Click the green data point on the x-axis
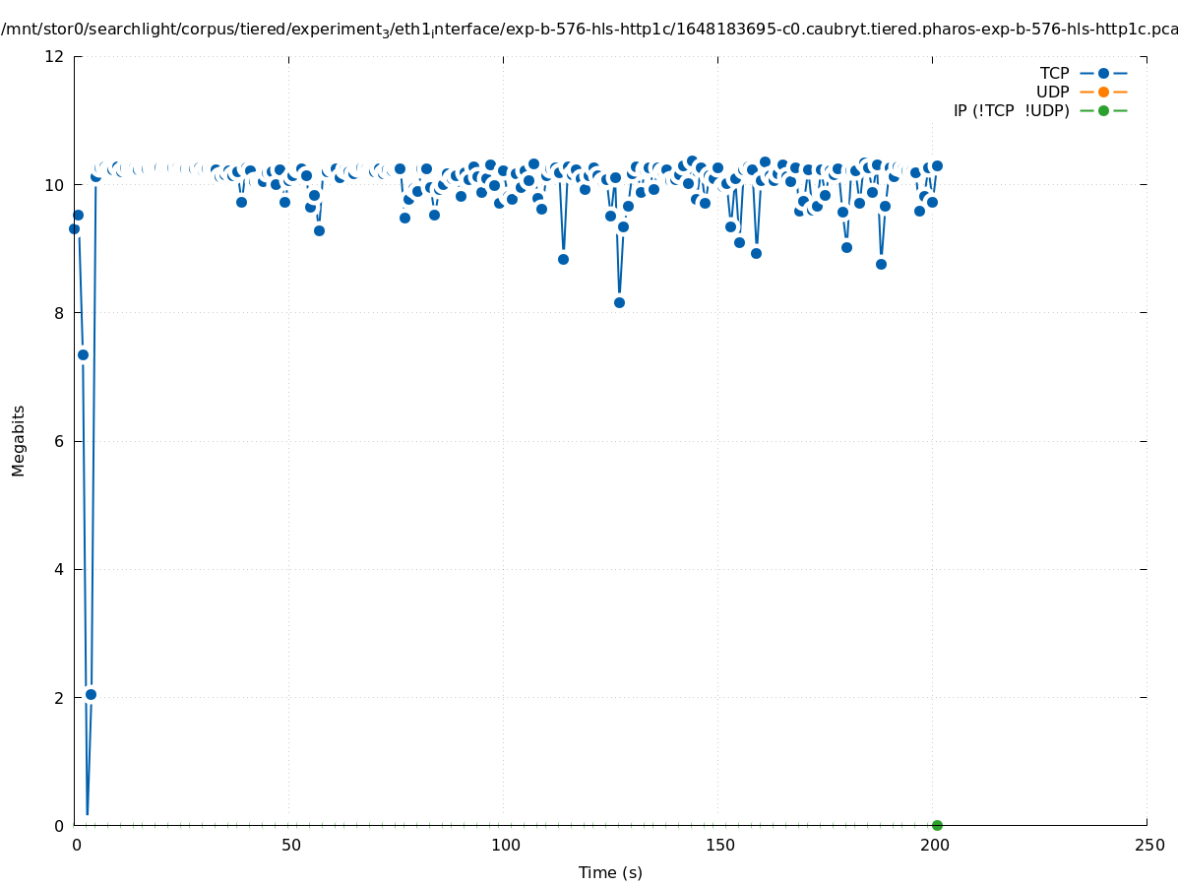Viewport: 1178px width, 886px height. pyautogui.click(x=937, y=825)
